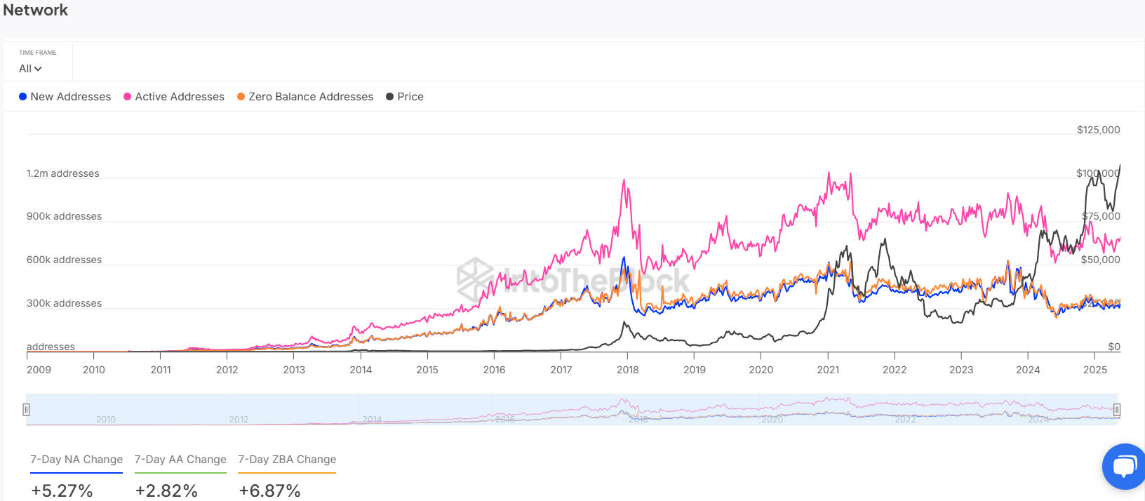Screen dimensions: 1145x501
Task: Click the pink Active Addresses legend dot
Action: pos(128,97)
